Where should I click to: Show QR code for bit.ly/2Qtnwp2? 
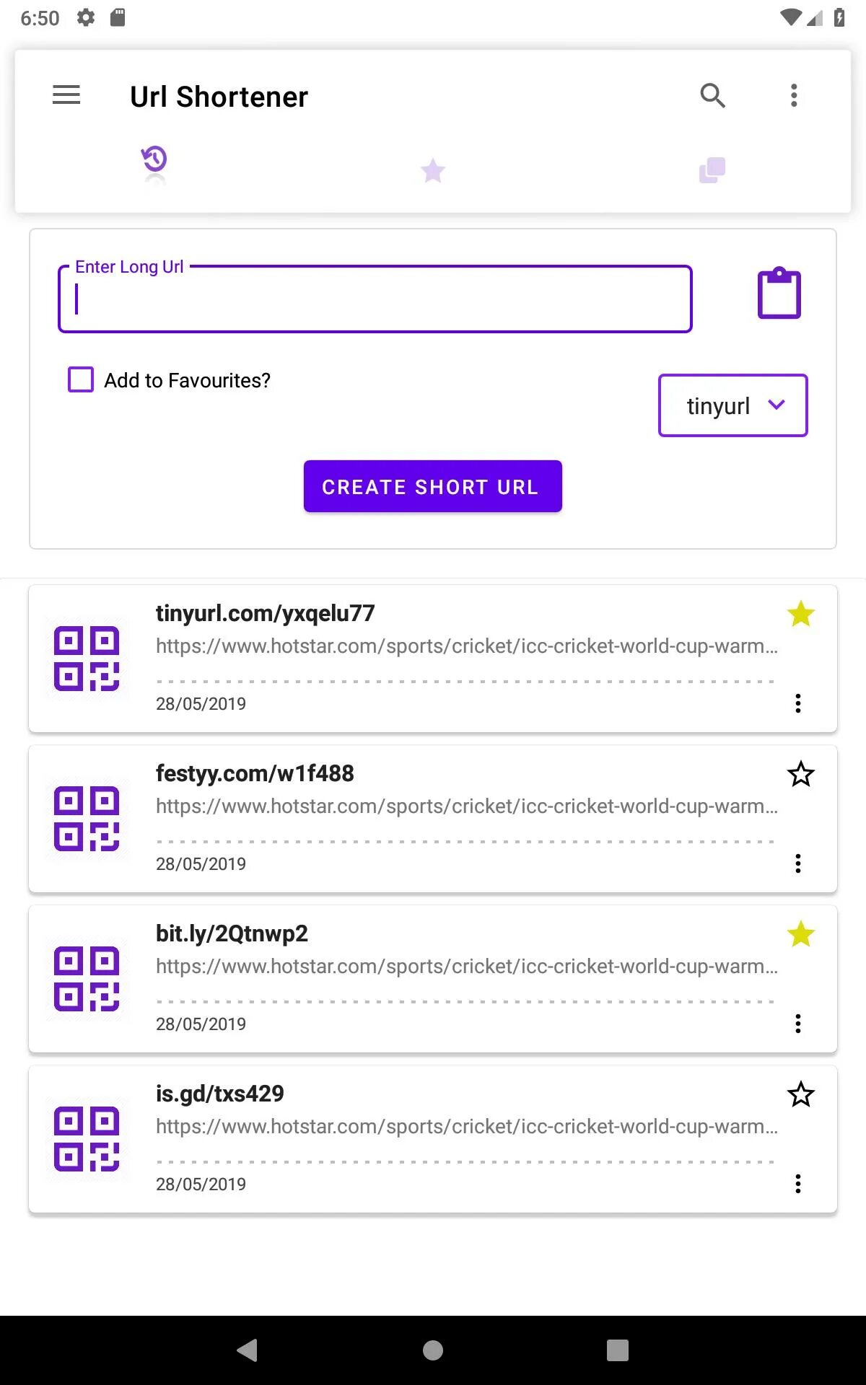point(87,979)
